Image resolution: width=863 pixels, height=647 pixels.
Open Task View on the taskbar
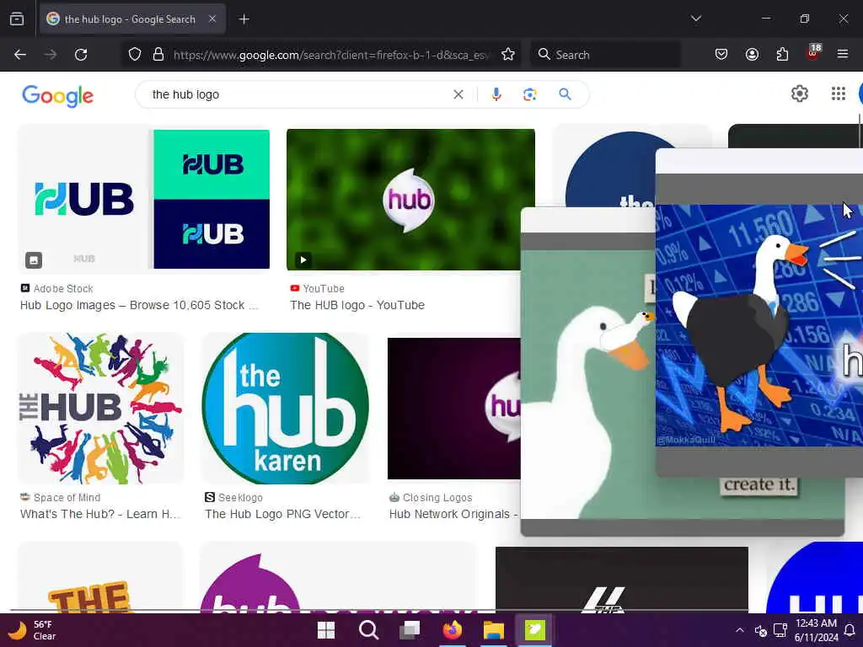tap(410, 630)
